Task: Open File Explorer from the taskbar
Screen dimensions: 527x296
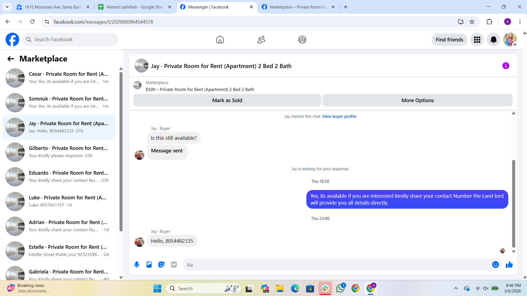Action: tap(280, 288)
